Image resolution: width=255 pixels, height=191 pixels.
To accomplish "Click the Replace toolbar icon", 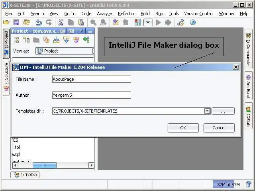I will (x=103, y=22).
